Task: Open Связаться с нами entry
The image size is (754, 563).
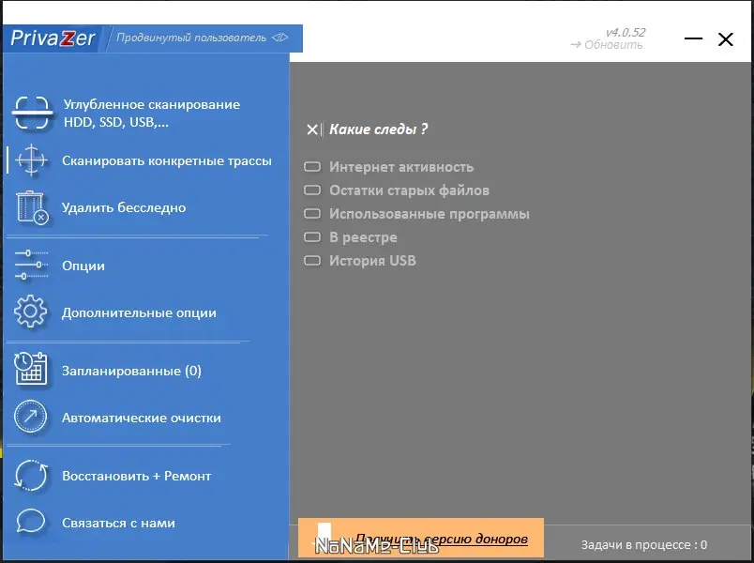Action: click(118, 523)
